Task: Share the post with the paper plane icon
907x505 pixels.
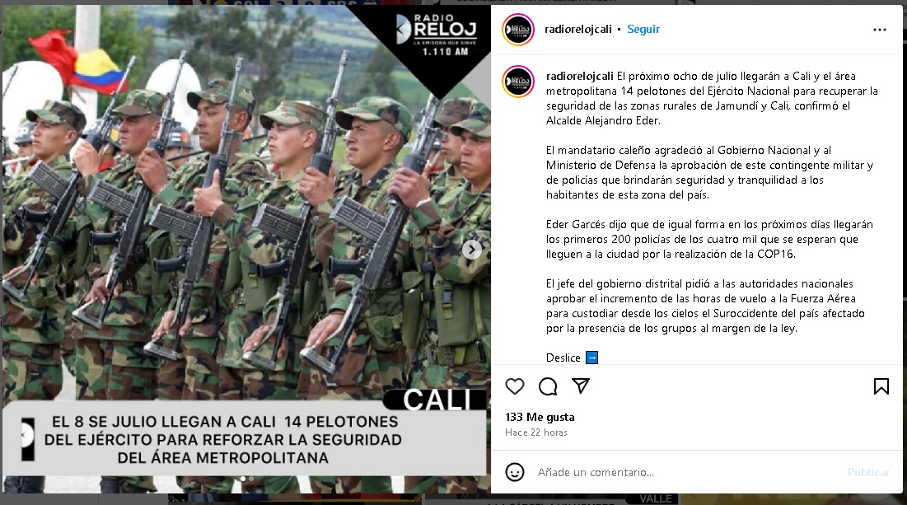Action: 580,386
